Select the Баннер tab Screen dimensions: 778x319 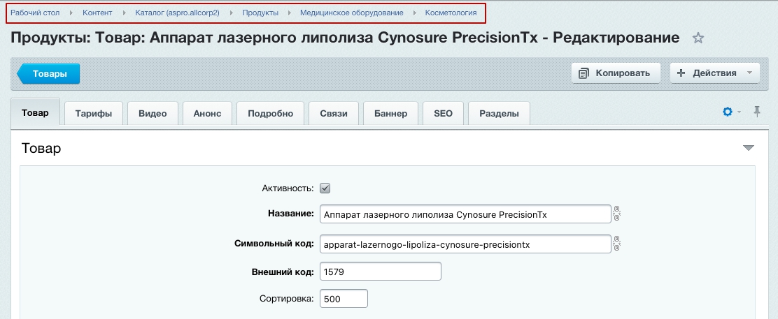[x=391, y=114]
